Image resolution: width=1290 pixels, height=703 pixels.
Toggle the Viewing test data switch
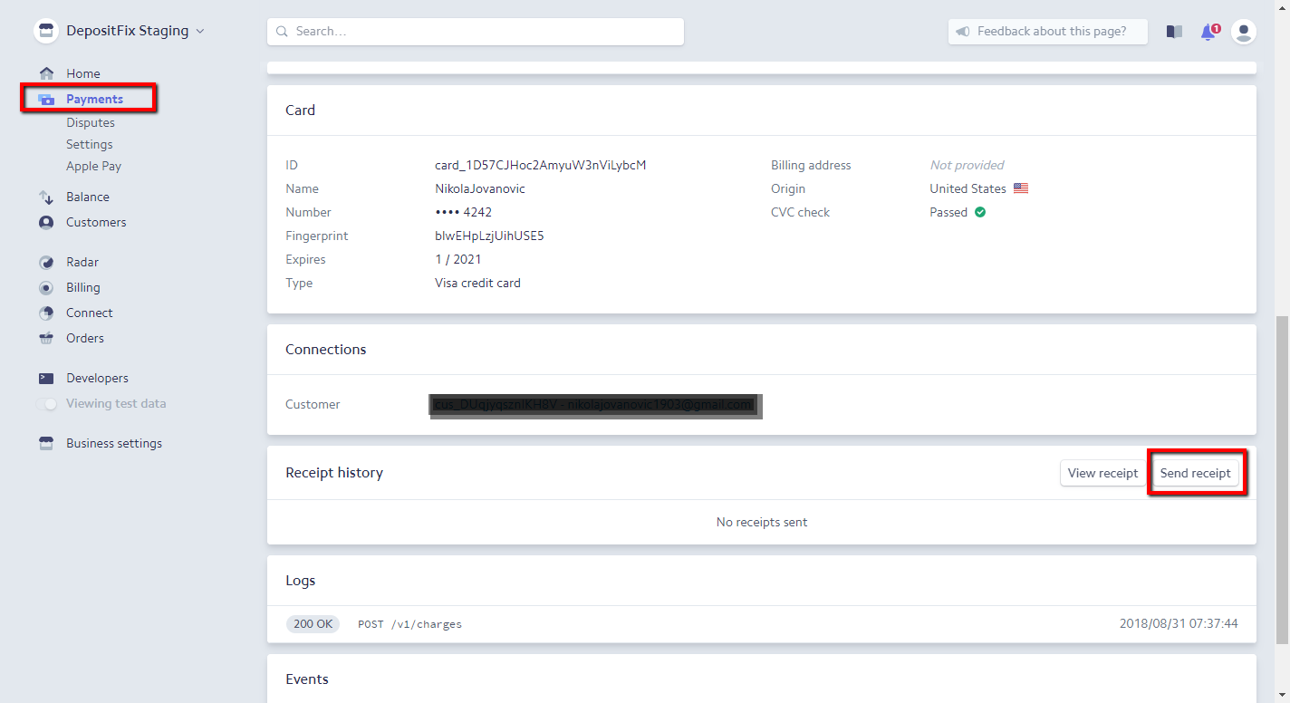click(46, 403)
